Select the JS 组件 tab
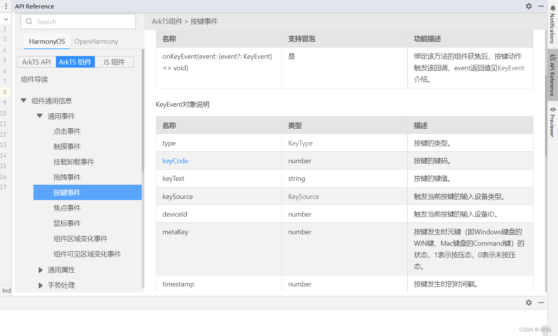Image resolution: width=558 pixels, height=336 pixels. coord(114,62)
